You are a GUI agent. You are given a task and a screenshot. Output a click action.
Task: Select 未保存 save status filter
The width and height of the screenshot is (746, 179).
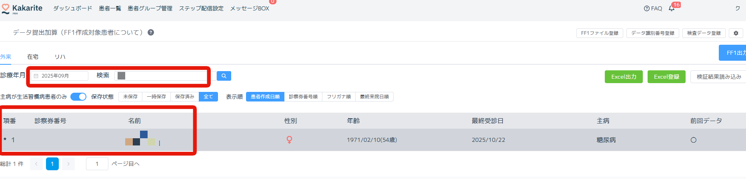pyautogui.click(x=130, y=97)
